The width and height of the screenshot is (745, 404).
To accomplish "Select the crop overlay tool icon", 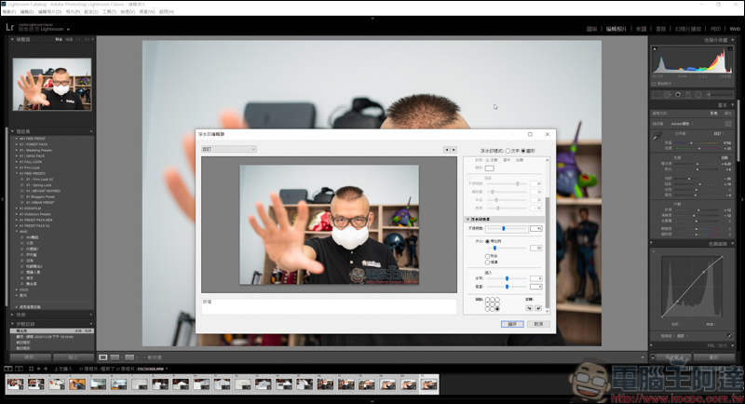I will pos(657,94).
